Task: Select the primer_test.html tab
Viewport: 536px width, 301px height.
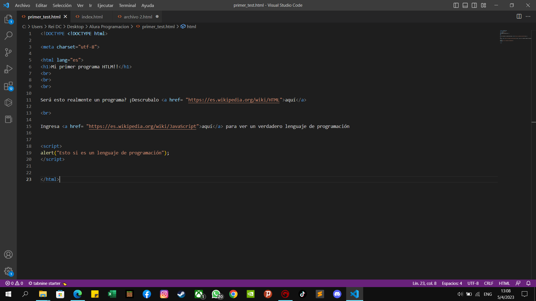Action: coord(44,17)
